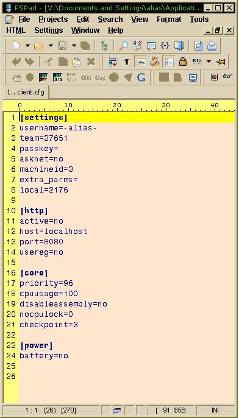Close the inner document window
239x418 pixels.
[229, 30]
